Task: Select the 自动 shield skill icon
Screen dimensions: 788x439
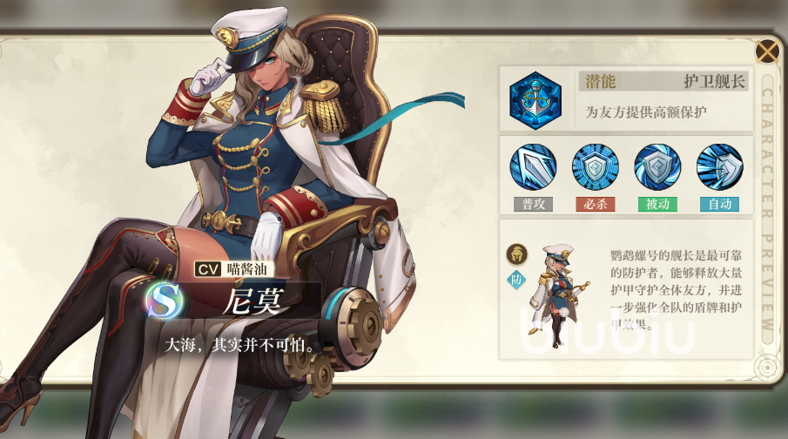Action: [720, 167]
